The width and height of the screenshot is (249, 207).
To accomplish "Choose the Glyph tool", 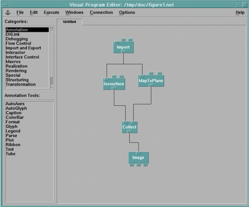I will [11, 126].
